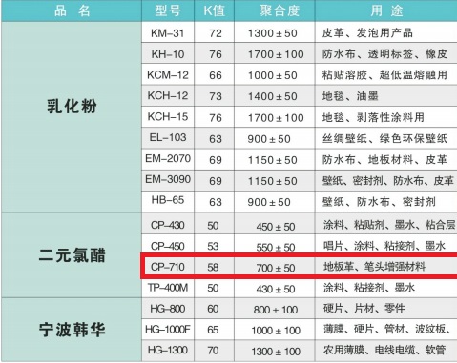
Task: Select model cell EL-103
Action: pos(168,138)
